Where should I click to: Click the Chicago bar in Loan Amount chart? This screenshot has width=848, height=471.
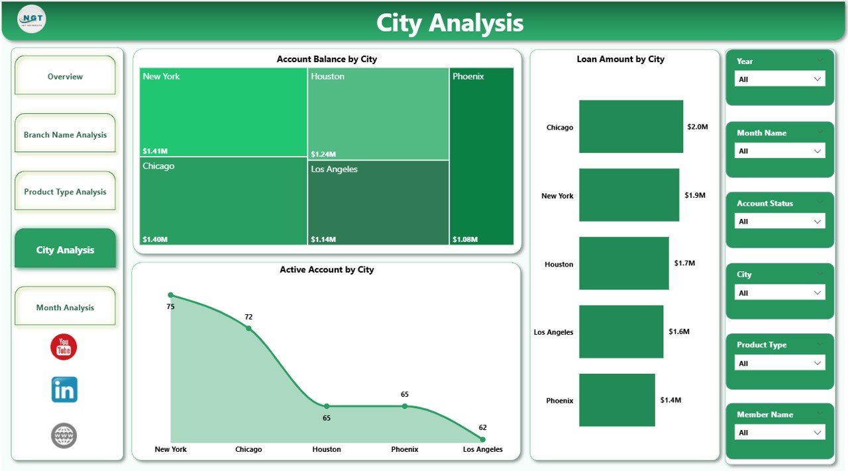[x=630, y=127]
